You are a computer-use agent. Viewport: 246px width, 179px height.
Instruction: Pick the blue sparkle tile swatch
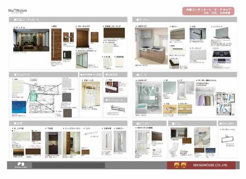click(x=19, y=107)
